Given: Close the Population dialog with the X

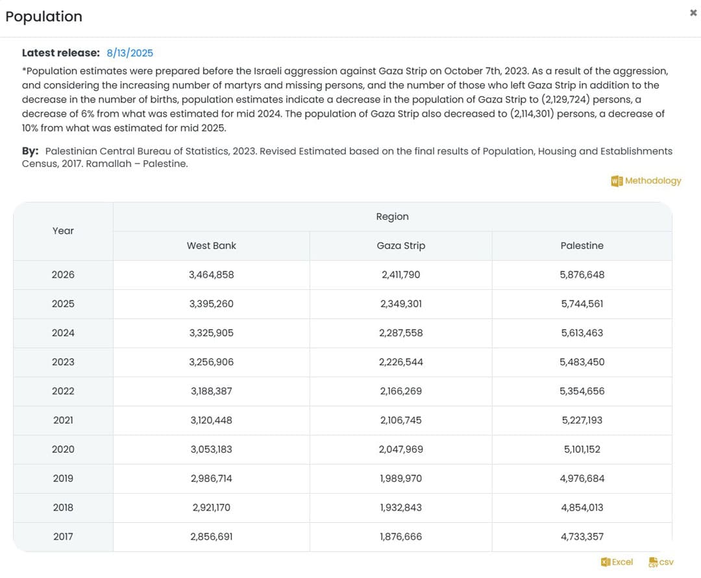Looking at the screenshot, I should point(693,13).
